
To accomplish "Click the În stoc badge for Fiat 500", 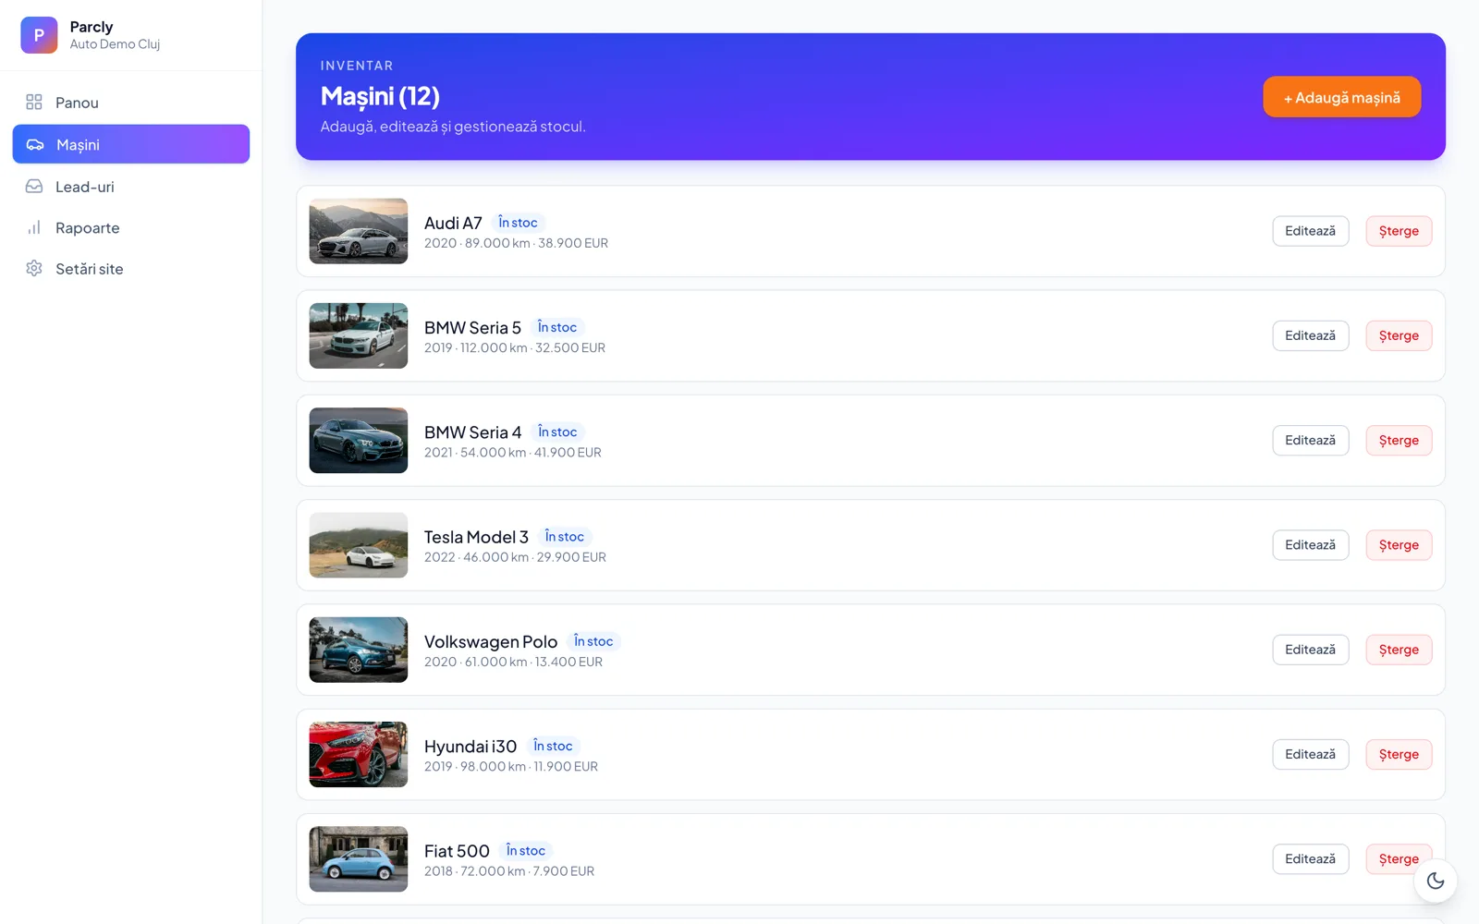I will [x=526, y=851].
